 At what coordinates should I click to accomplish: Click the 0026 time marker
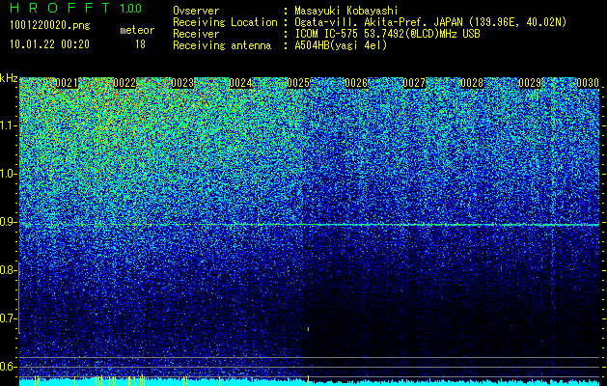click(356, 83)
